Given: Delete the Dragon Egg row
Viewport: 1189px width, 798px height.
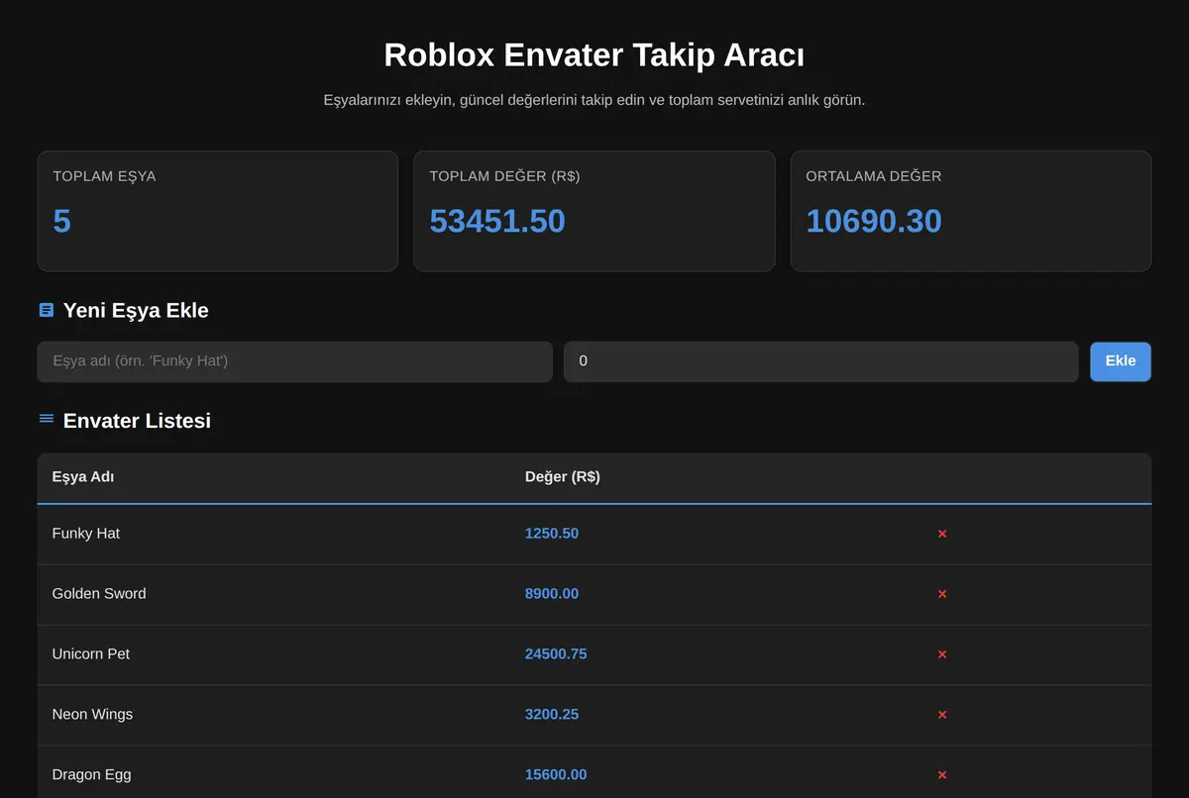Looking at the screenshot, I should (x=942, y=775).
